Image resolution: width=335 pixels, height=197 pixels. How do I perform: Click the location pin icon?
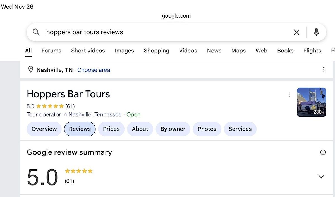click(31, 69)
